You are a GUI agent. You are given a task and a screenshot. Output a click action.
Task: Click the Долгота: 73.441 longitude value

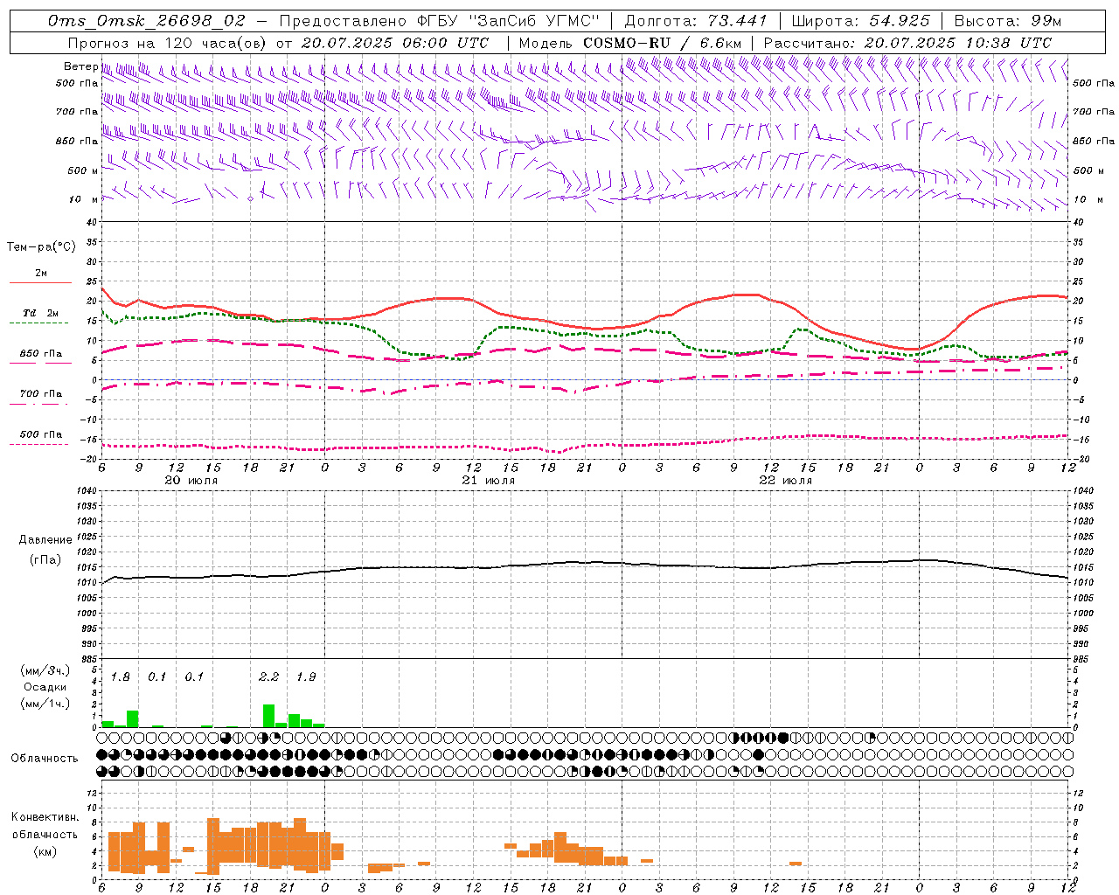click(696, 21)
